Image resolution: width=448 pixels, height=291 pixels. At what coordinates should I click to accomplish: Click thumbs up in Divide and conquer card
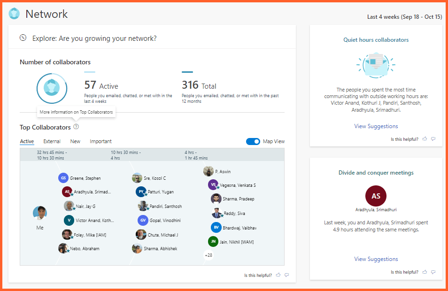coord(425,272)
